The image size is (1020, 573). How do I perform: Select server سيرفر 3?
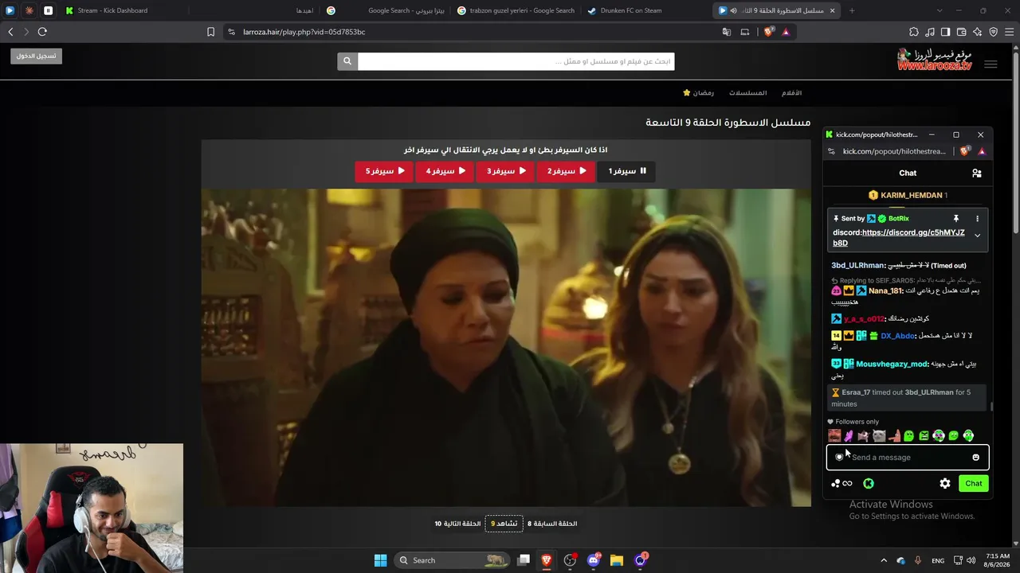505,171
